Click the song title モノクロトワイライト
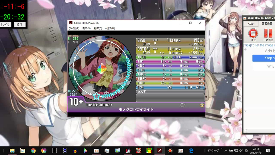275x155 pixels. tap(136, 109)
